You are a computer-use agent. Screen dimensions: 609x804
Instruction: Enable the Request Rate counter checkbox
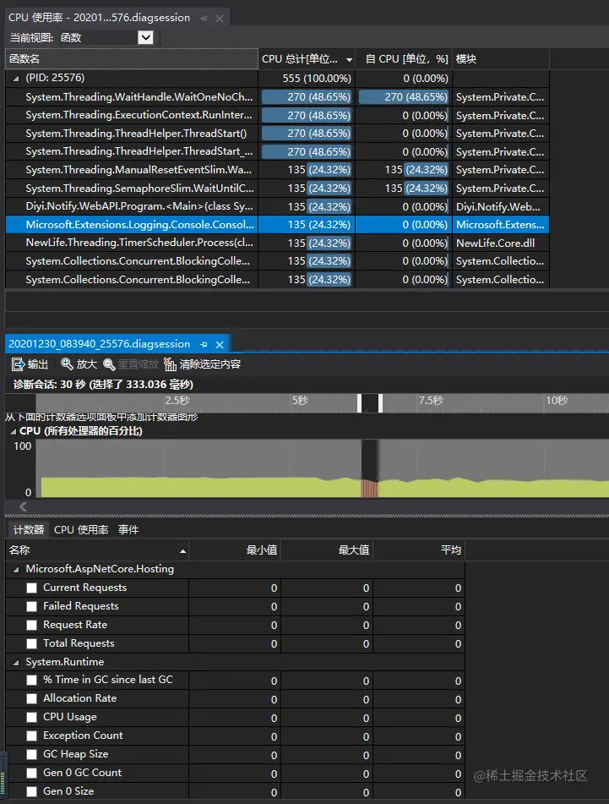(x=32, y=625)
